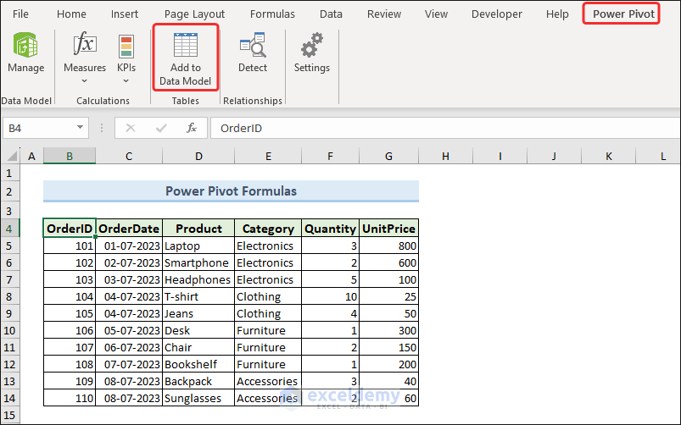
Task: Open the Help tab
Action: 557,14
